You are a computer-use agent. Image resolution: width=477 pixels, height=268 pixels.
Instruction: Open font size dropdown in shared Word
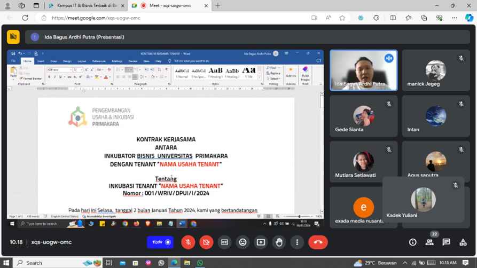pos(81,69)
